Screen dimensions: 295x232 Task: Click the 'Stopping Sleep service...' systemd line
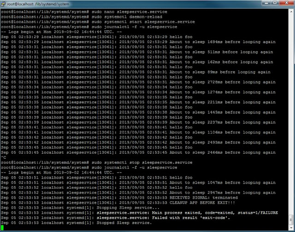tap(80, 208)
